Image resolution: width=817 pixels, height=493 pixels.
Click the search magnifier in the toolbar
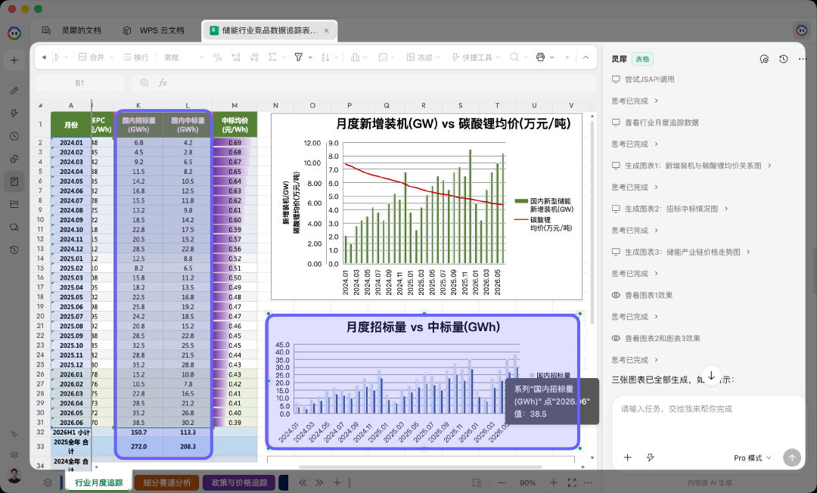(514, 57)
